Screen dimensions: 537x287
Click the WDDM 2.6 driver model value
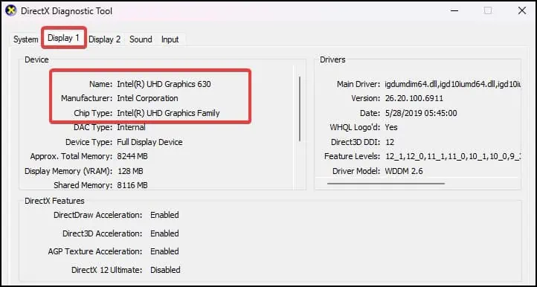[404, 171]
